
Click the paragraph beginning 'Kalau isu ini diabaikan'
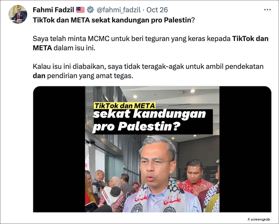[148, 71]
